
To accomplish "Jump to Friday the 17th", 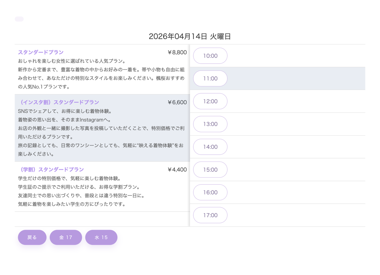I will (x=66, y=237).
